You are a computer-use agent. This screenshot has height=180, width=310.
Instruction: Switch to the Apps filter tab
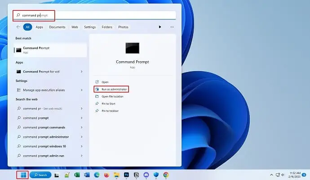coord(40,27)
